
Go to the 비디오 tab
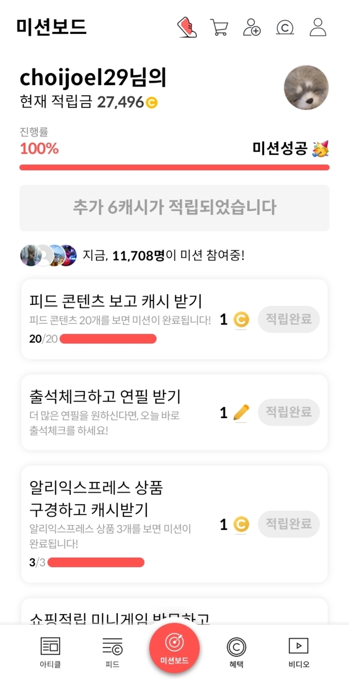[x=299, y=652]
